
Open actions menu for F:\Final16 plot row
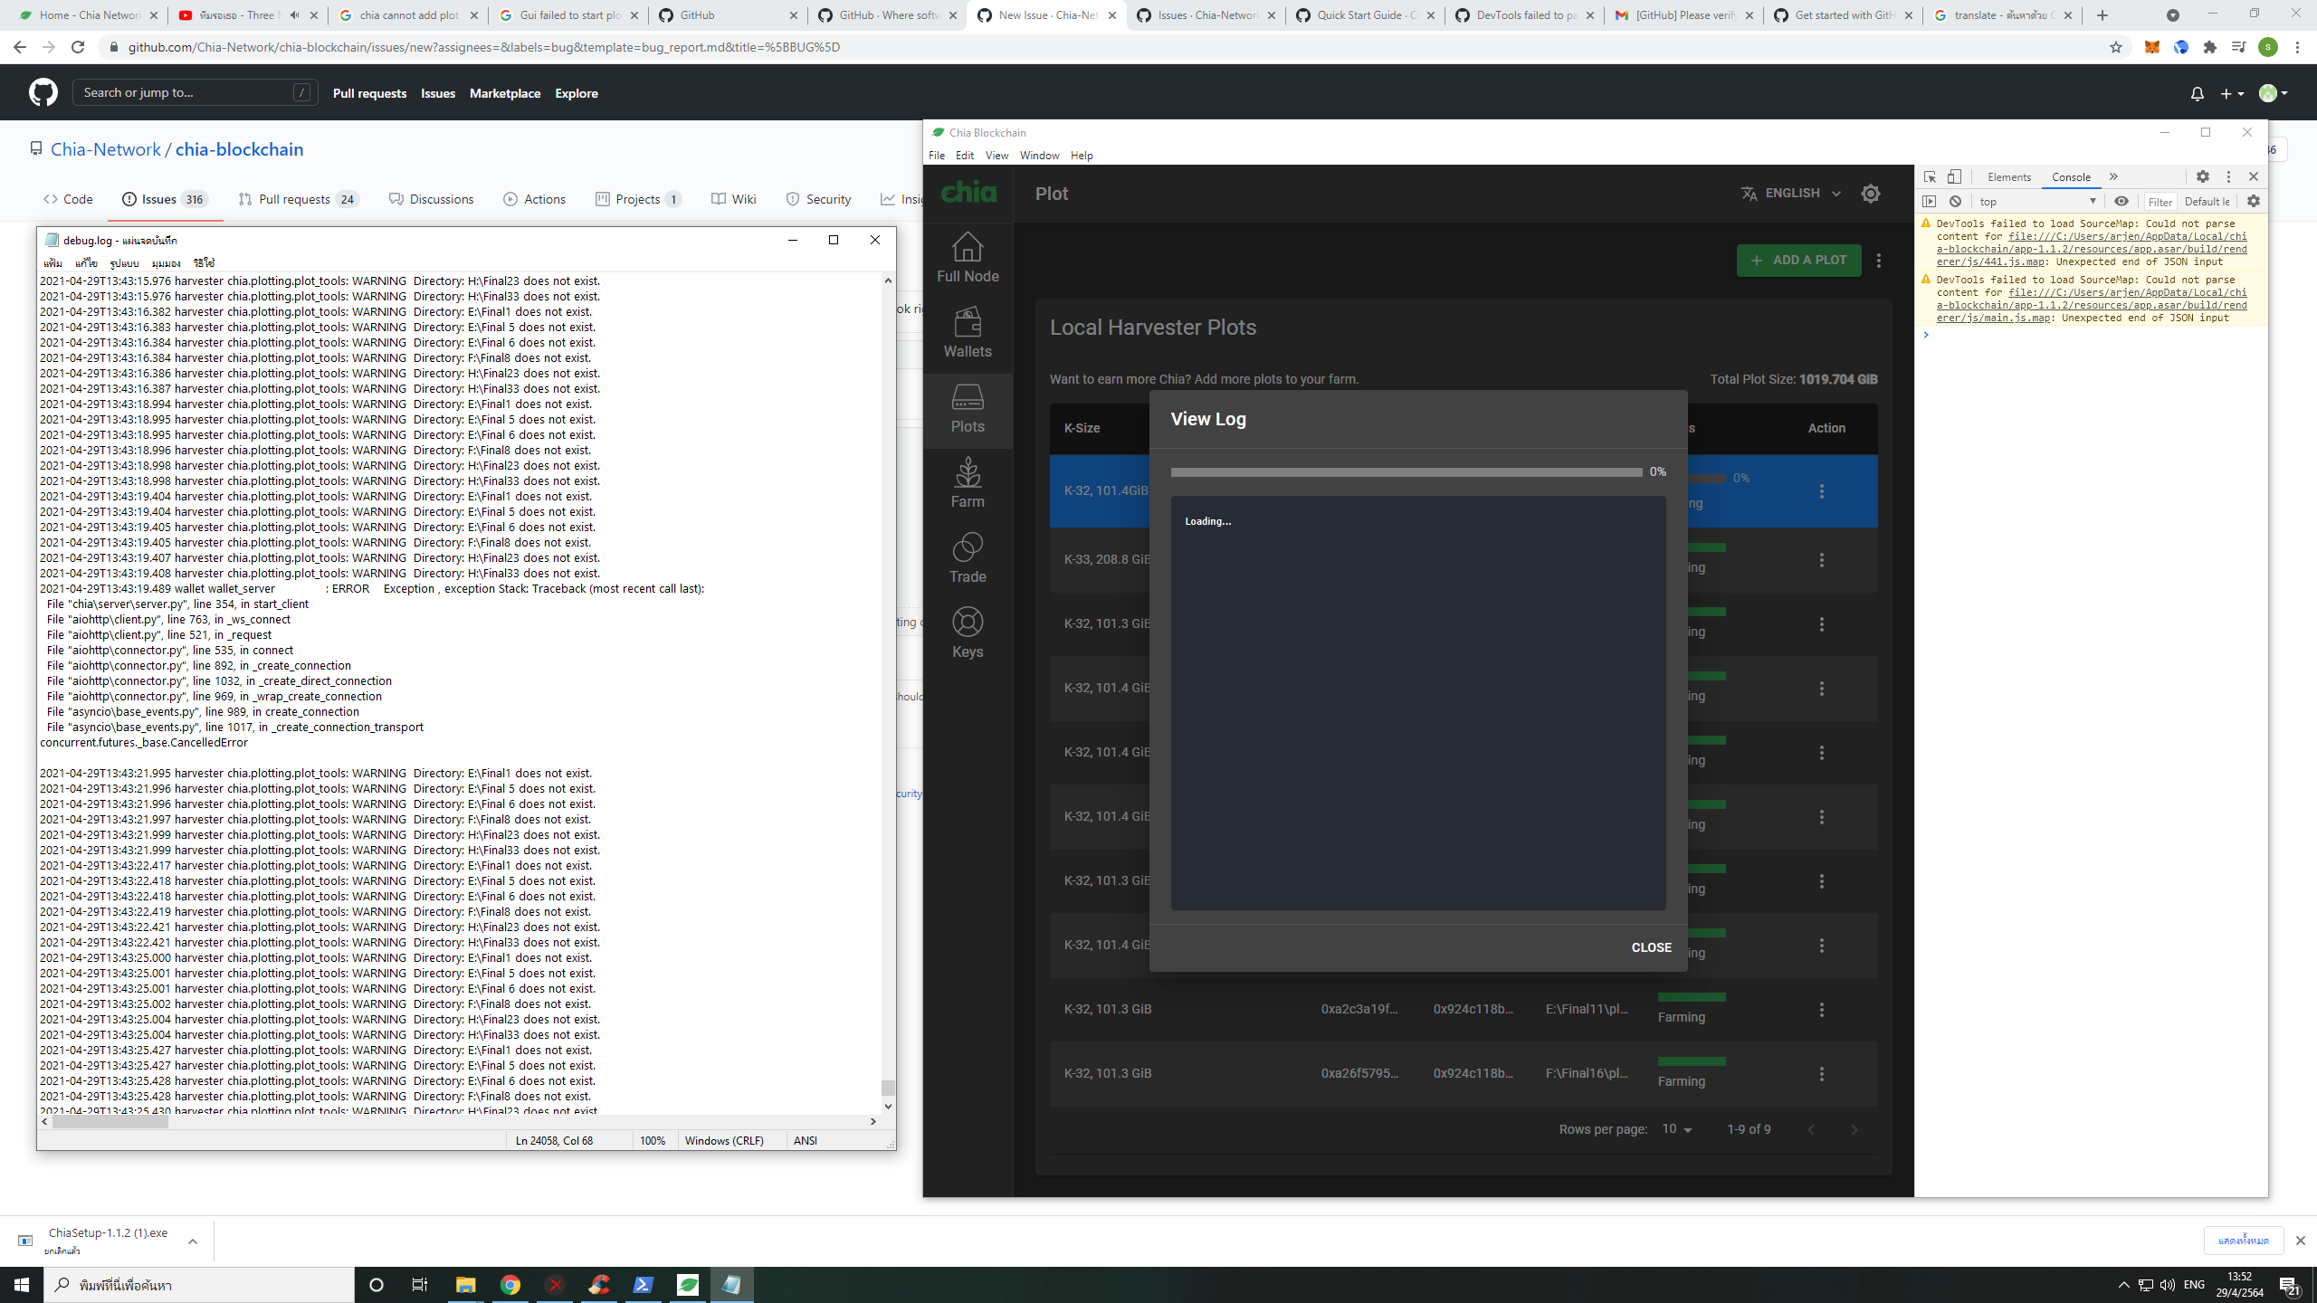(x=1821, y=1074)
